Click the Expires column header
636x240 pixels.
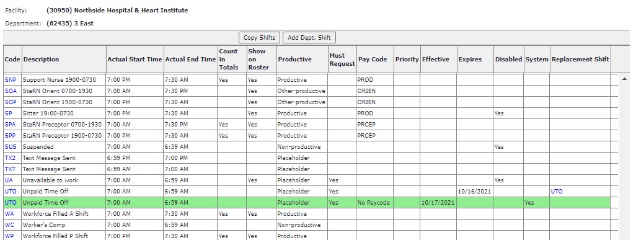(x=470, y=60)
